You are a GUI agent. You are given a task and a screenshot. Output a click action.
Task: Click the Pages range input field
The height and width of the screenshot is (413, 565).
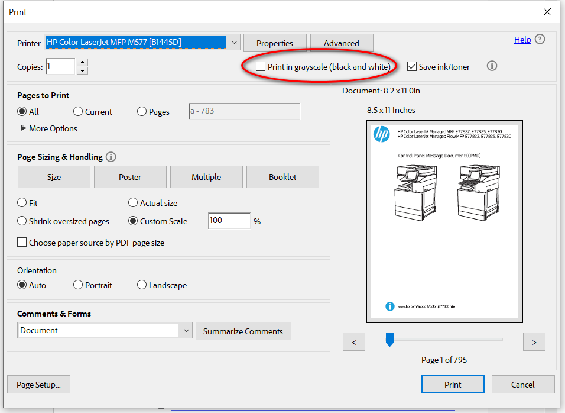(244, 111)
